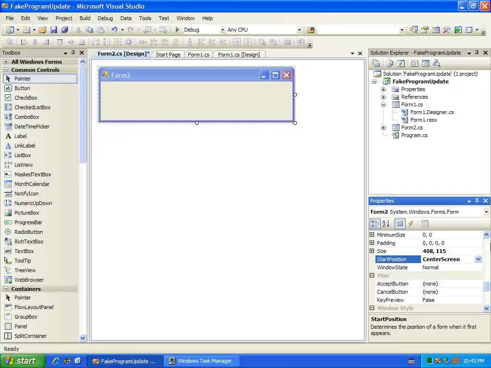Click the Copy icon in the toolbar
491x368 pixels.
(x=90, y=30)
